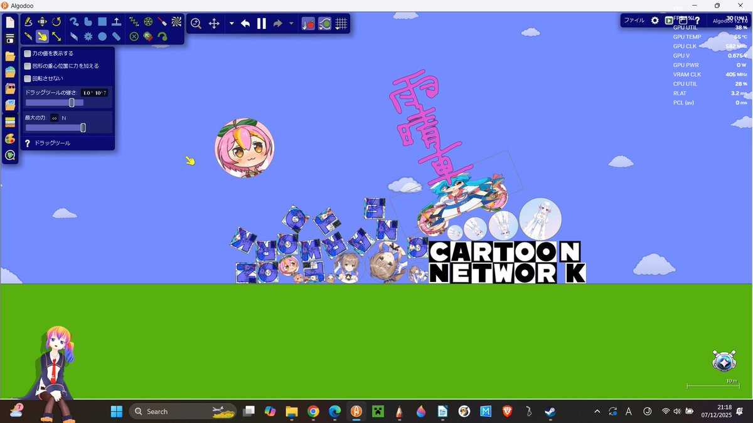Image resolution: width=753 pixels, height=423 pixels.
Task: Select the Brush tool
Action: click(x=74, y=22)
